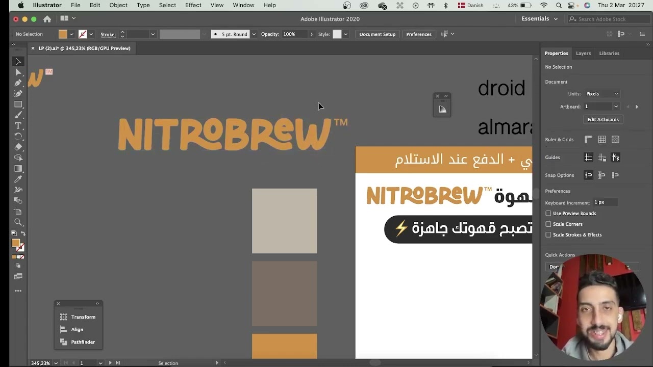Screen dimensions: 653x367
Task: Toggle Show Transparency Grid icon
Action: click(x=615, y=139)
